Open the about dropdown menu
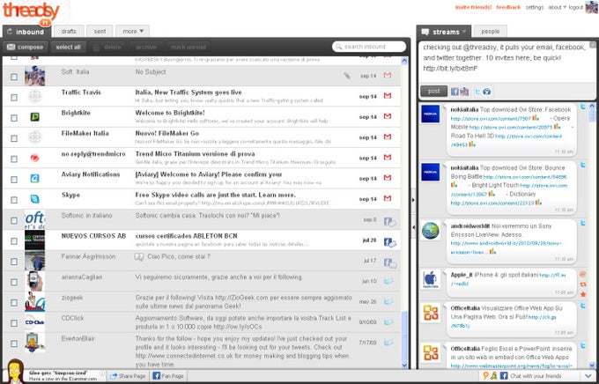The image size is (599, 384). [x=558, y=7]
